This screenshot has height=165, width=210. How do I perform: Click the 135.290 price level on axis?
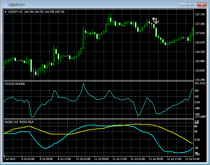(200, 80)
